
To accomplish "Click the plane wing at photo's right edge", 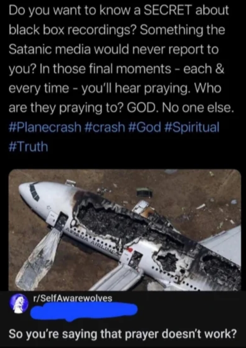I will (x=221, y=245).
